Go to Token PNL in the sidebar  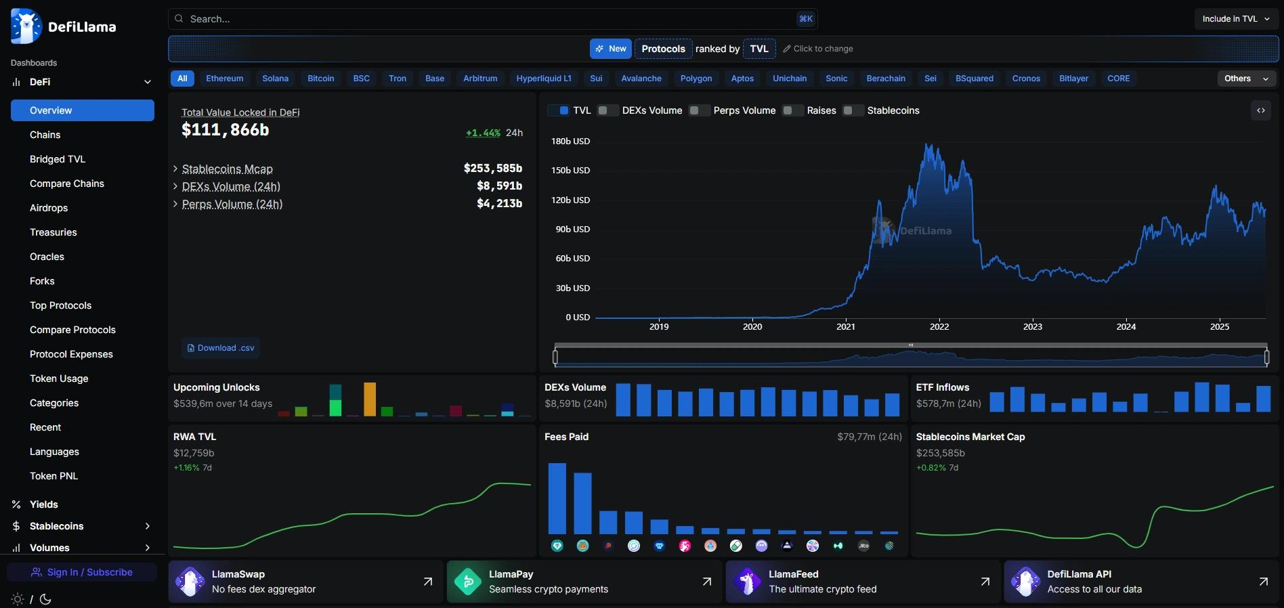coord(83,476)
